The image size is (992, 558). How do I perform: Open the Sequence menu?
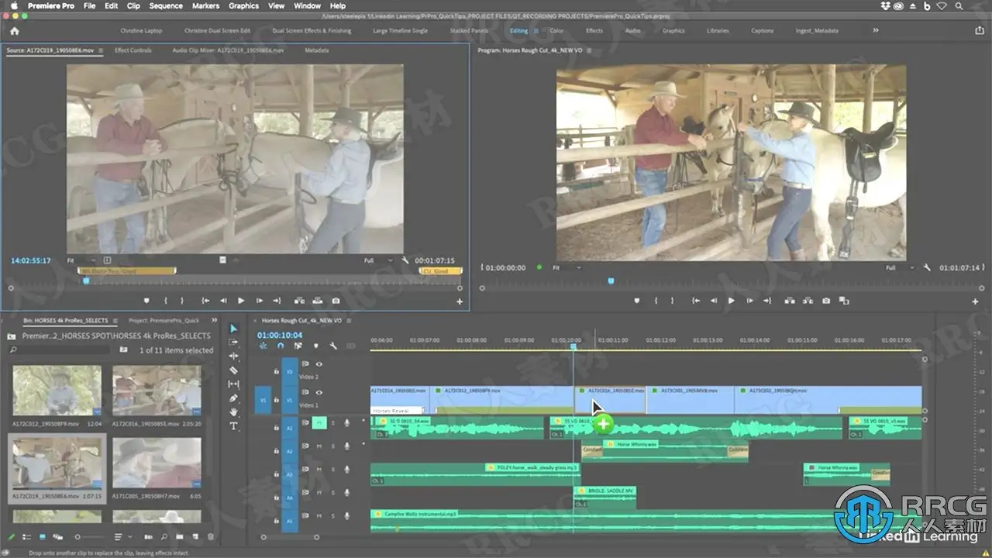(x=165, y=5)
